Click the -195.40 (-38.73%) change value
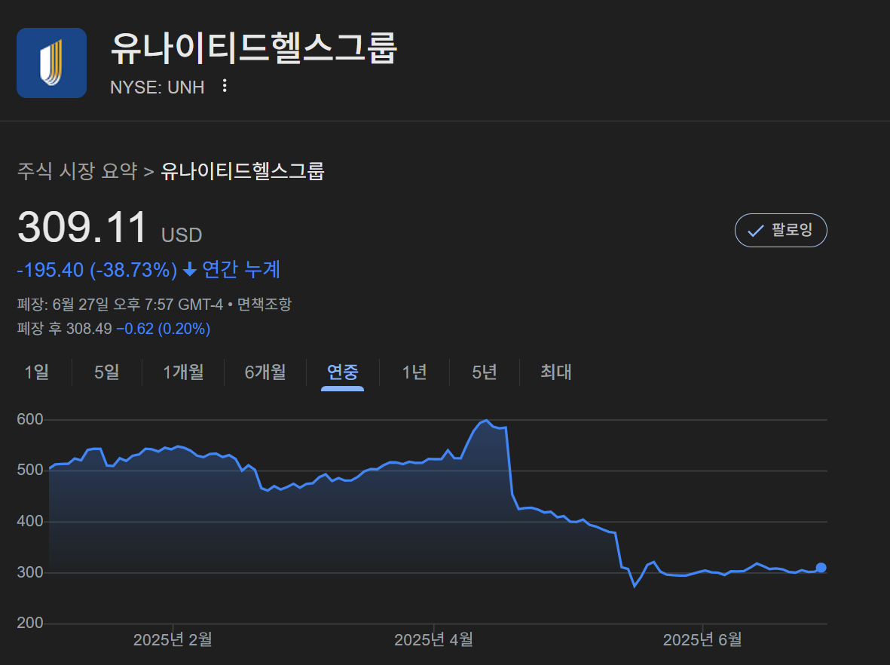The width and height of the screenshot is (890, 665). [97, 270]
